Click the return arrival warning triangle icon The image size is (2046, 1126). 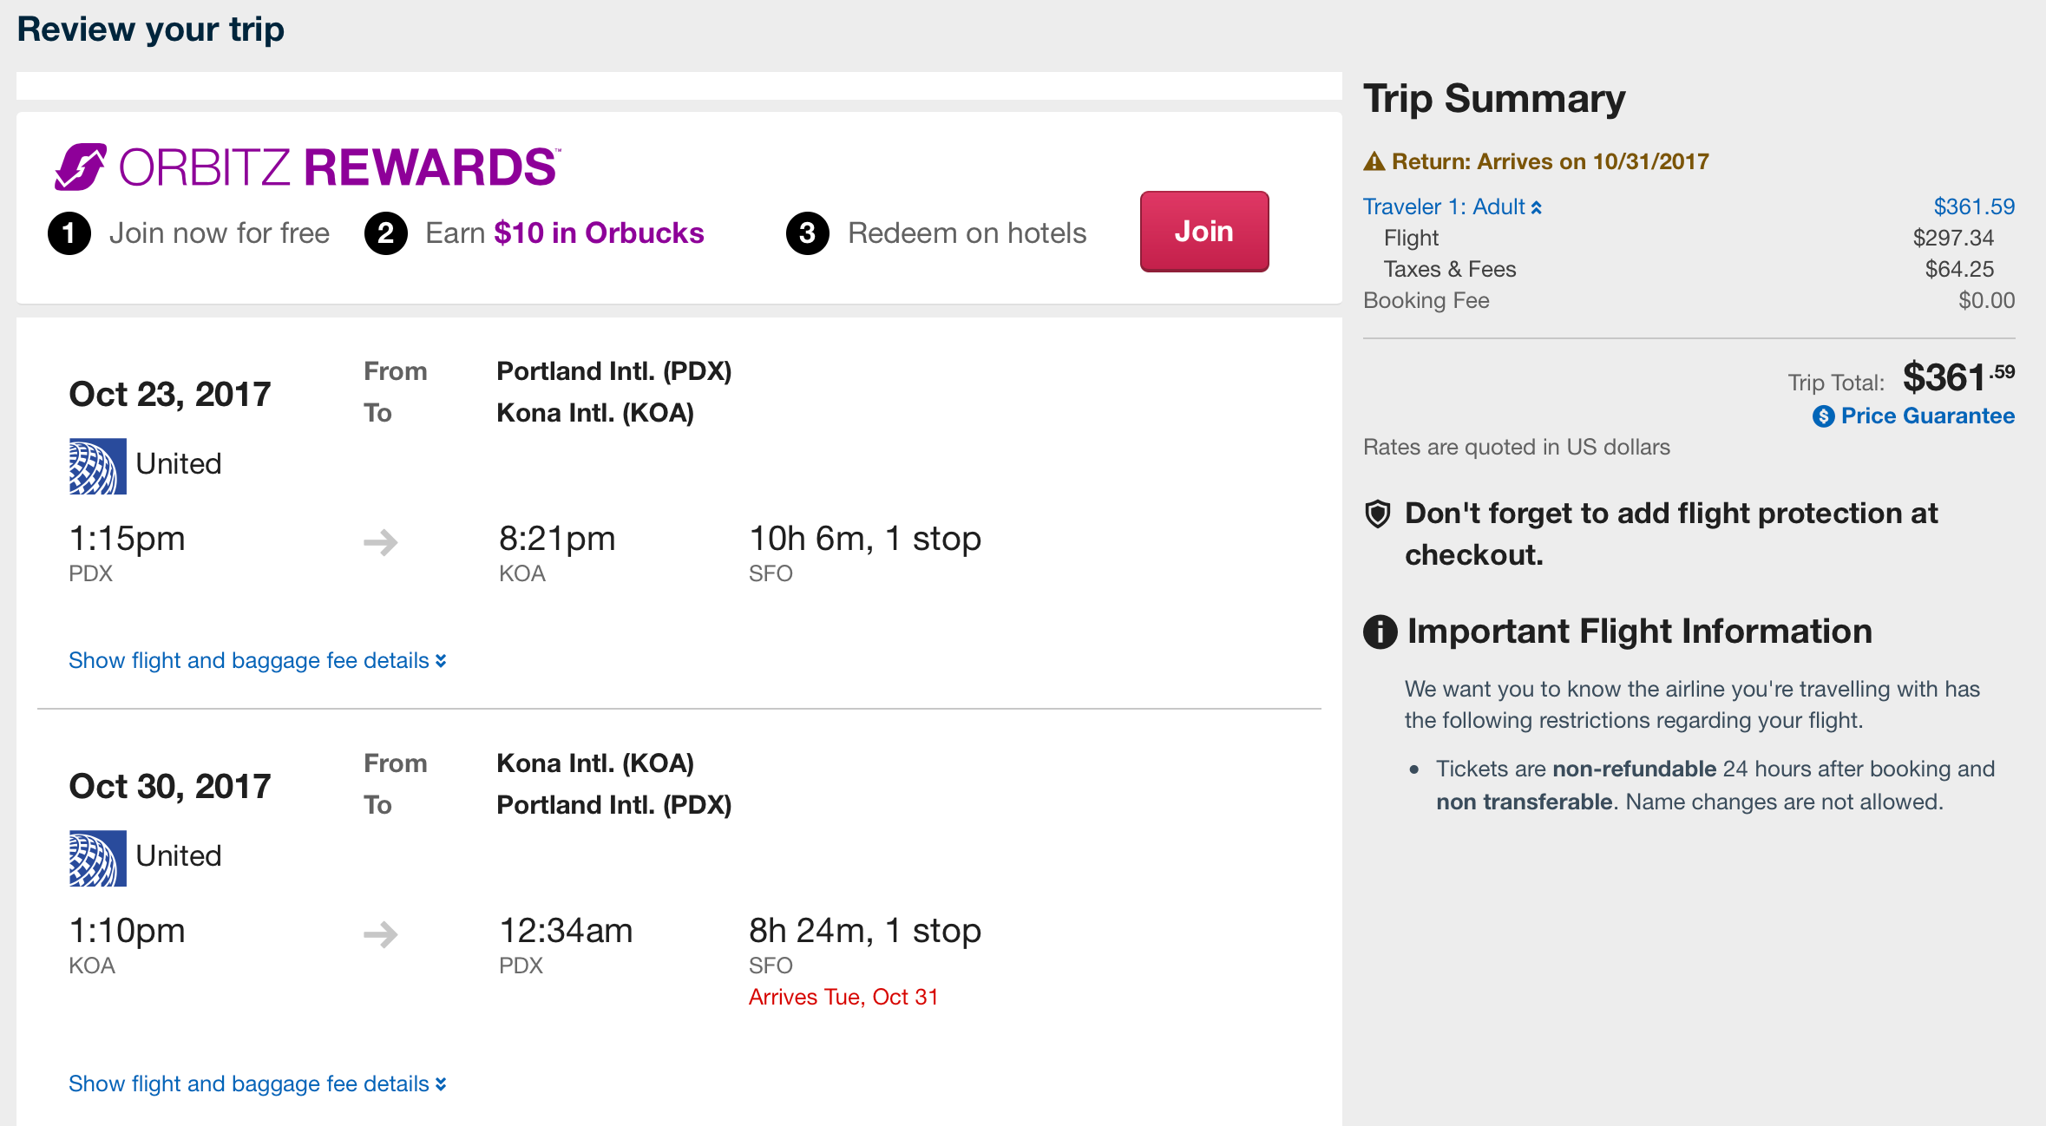pos(1374,162)
